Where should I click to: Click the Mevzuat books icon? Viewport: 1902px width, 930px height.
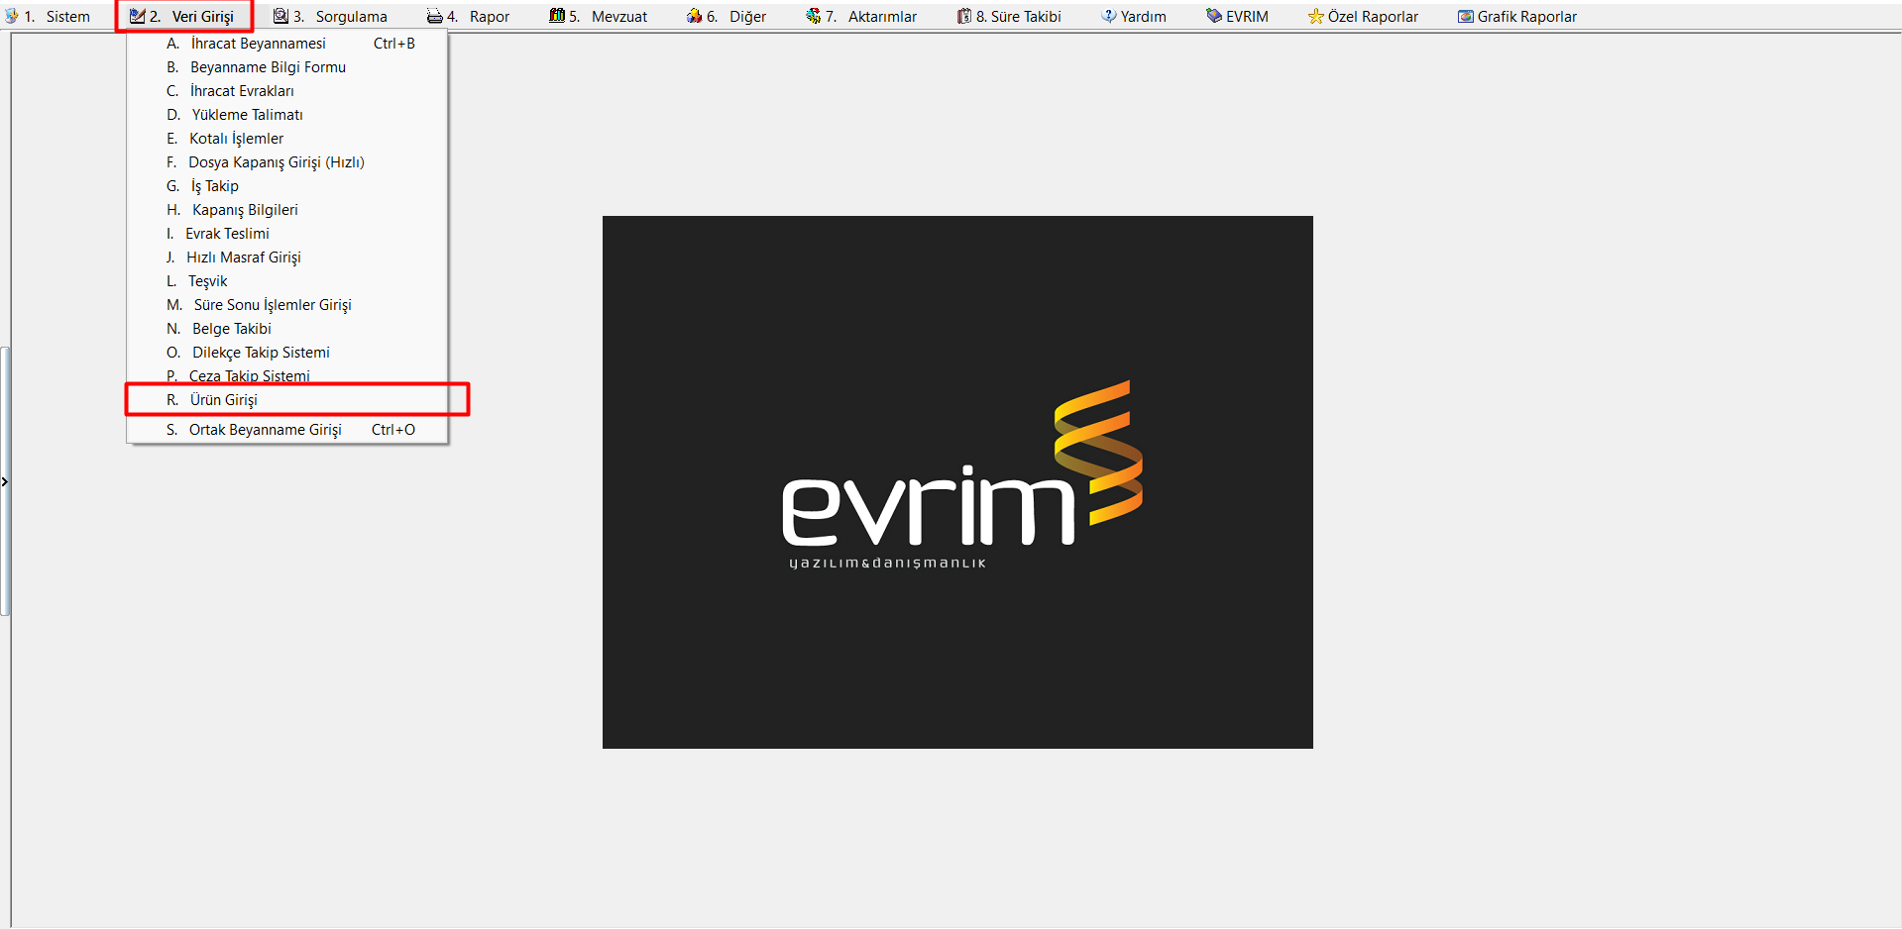point(557,17)
